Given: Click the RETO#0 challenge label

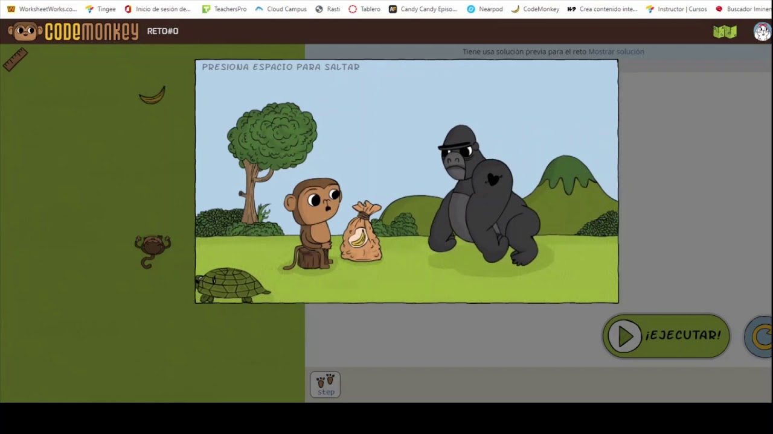Looking at the screenshot, I should click(x=162, y=31).
